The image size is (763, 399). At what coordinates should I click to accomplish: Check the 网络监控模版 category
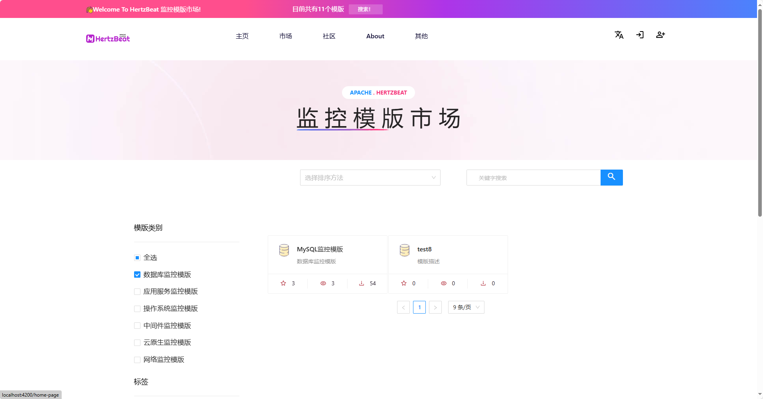point(137,360)
